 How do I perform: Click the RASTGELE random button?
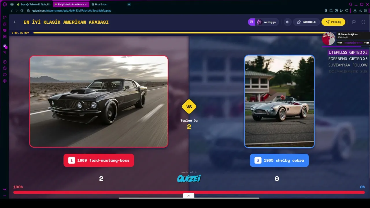tap(306, 22)
